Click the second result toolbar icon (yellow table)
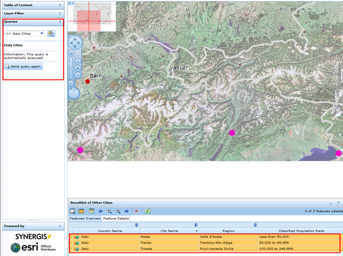Image resolution: width=343 pixels, height=256 pixels. click(x=81, y=211)
